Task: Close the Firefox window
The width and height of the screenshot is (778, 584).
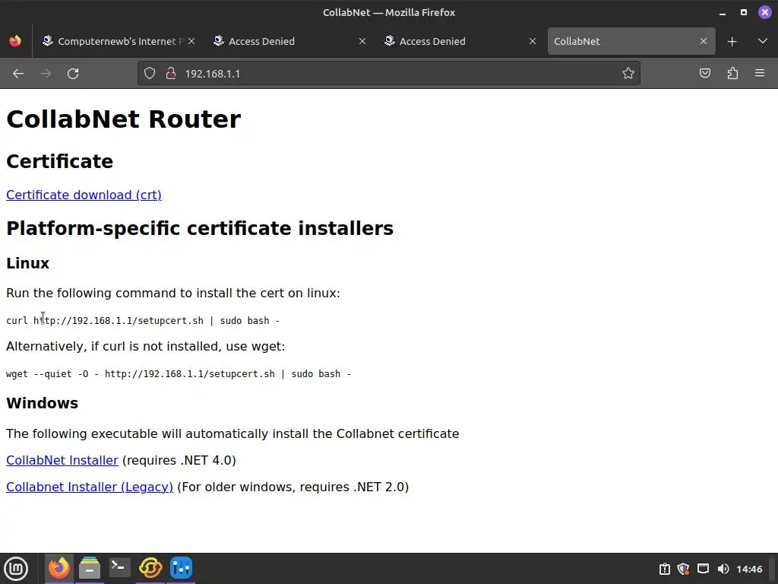Action: pos(764,12)
